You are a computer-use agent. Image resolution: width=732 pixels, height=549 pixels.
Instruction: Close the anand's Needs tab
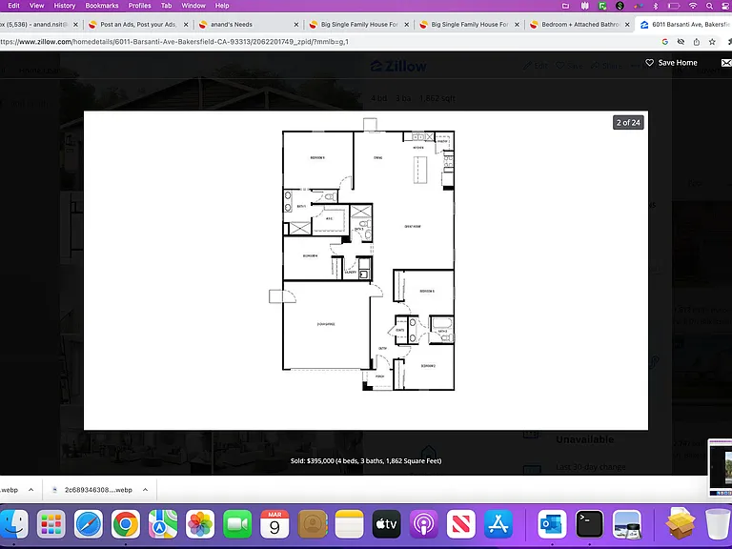tap(296, 24)
